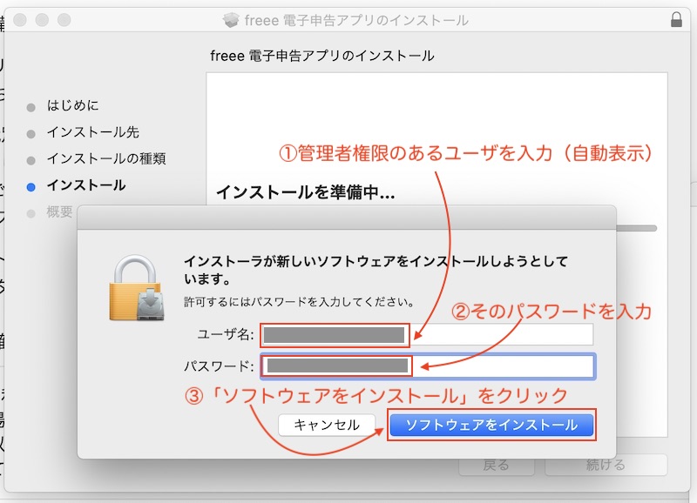Click the ソフトウェアをインストール button
The width and height of the screenshot is (697, 503).
point(491,426)
